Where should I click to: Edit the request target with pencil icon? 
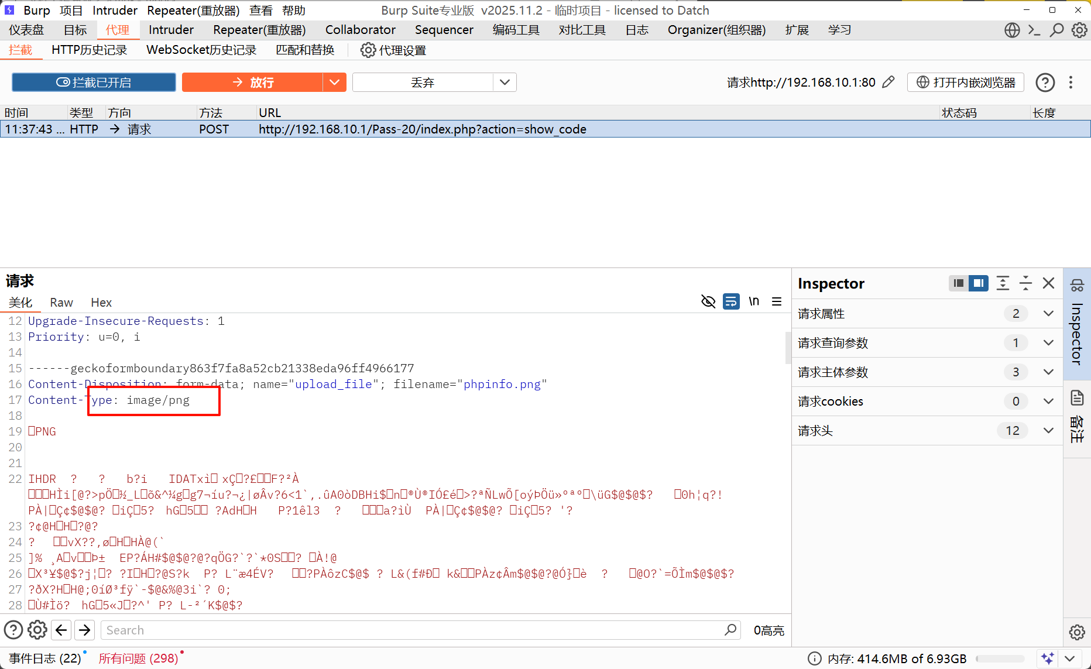pos(888,82)
